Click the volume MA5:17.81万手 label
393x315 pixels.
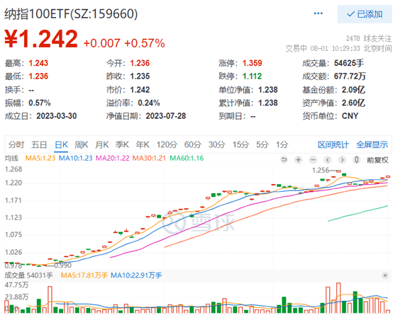(84, 275)
